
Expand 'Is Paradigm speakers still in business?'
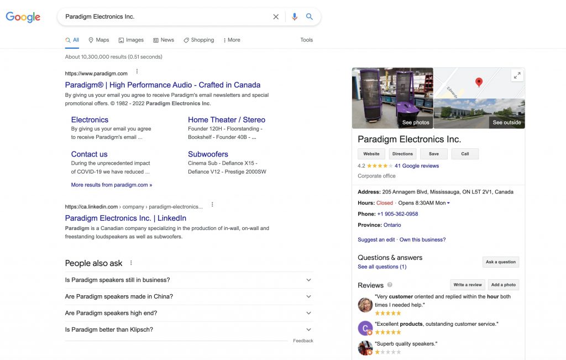[189, 280]
